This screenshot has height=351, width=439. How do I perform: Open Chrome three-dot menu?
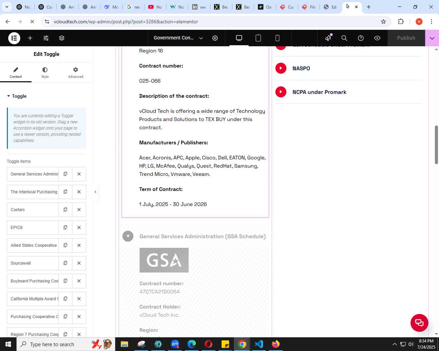pyautogui.click(x=431, y=22)
